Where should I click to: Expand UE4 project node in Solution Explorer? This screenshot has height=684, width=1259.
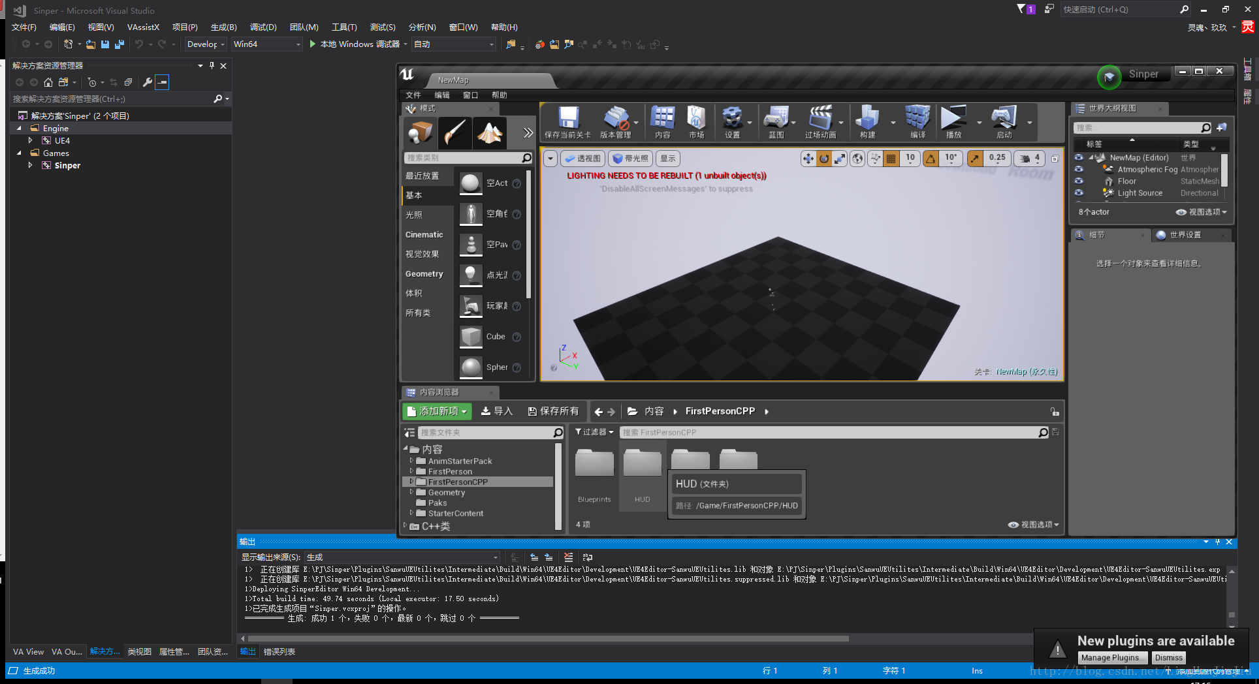(30, 140)
